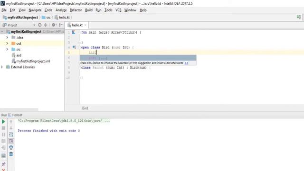304x171 pixels.
Task: Click Hide Project panel icon
Action: [x=61, y=25]
